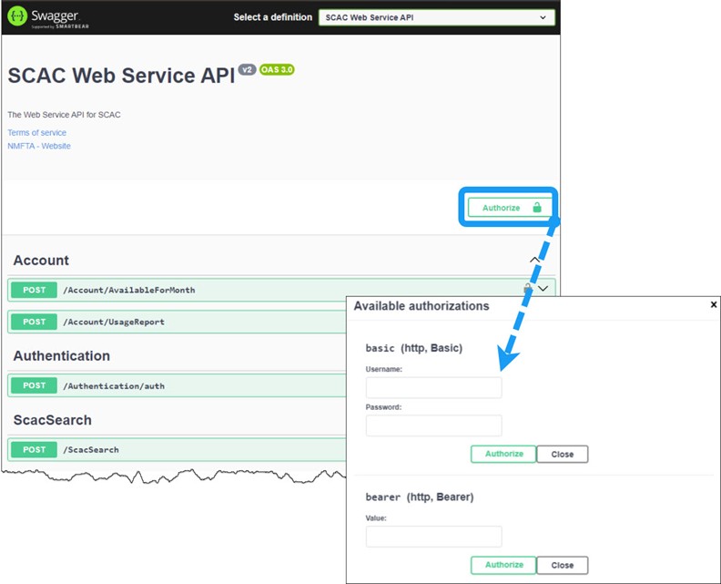Visit the NMFTA - Website link
The width and height of the screenshot is (721, 584).
pos(39,146)
